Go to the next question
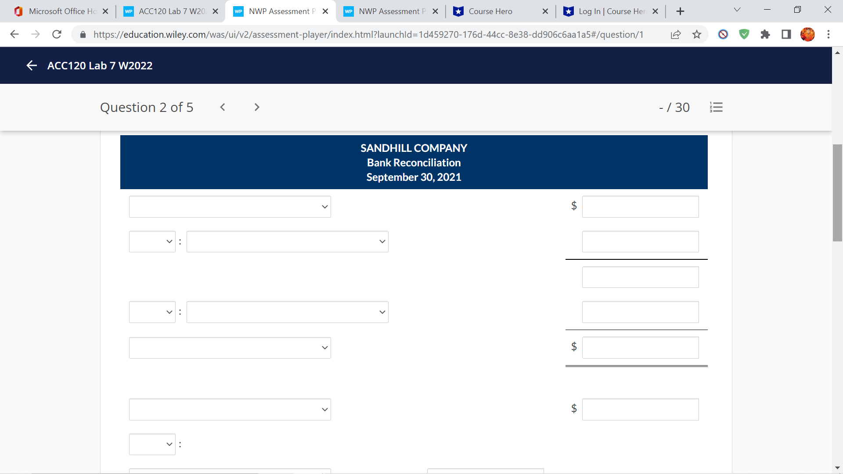843x474 pixels. (x=256, y=107)
